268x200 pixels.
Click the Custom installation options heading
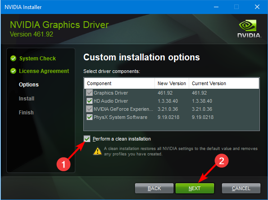141,57
